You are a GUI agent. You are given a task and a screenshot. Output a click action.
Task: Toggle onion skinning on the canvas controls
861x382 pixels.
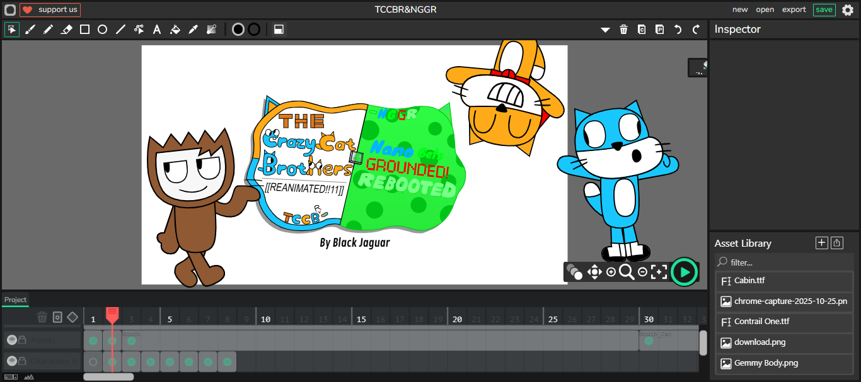tap(574, 272)
